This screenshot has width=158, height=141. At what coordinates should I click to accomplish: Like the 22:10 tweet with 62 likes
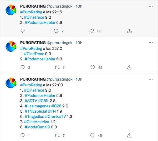coord(93,67)
